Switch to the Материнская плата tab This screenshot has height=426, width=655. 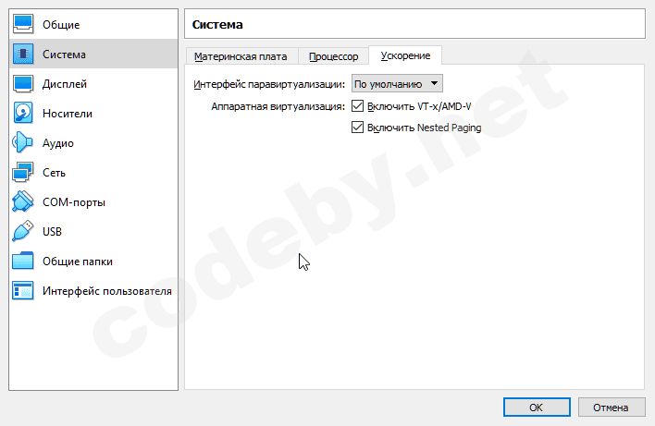pyautogui.click(x=241, y=56)
